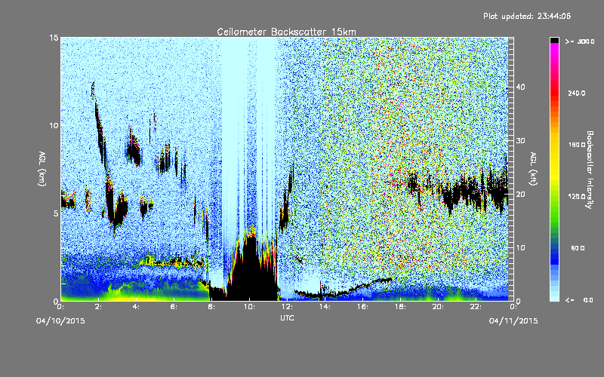This screenshot has width=604, height=377.
Task: Click the 10 kft tick label
Action: tap(520, 248)
